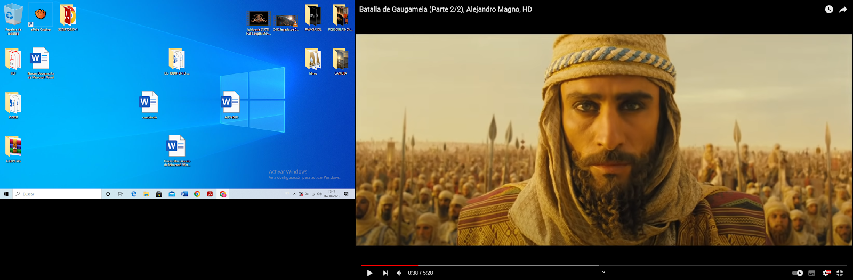The height and width of the screenshot is (280, 853).
Task: Exit full screen mode
Action: pyautogui.click(x=840, y=273)
